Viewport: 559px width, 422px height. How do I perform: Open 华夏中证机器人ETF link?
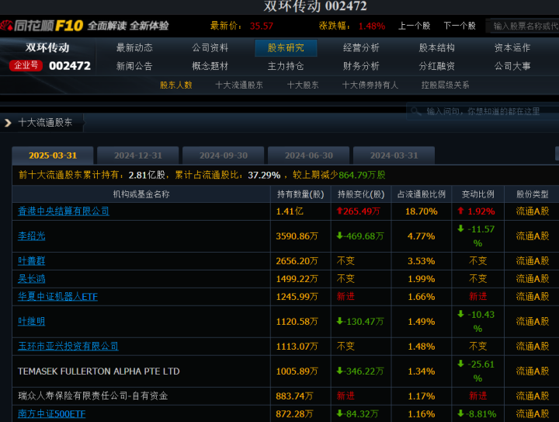tap(57, 297)
